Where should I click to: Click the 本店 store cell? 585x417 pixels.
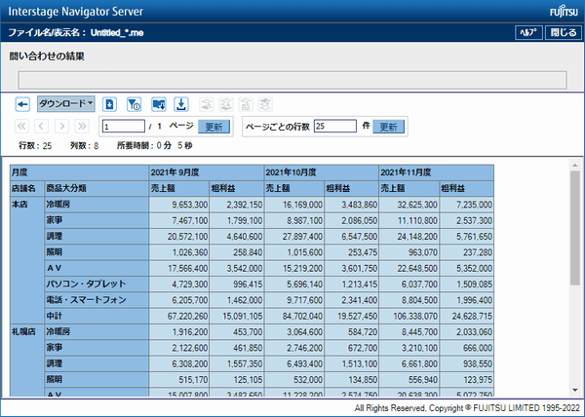tap(27, 260)
